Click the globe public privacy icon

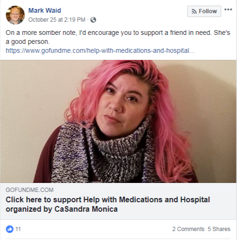click(93, 20)
